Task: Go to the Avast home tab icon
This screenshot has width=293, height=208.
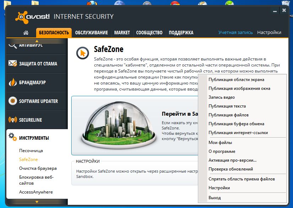Action: pyautogui.click(x=26, y=33)
